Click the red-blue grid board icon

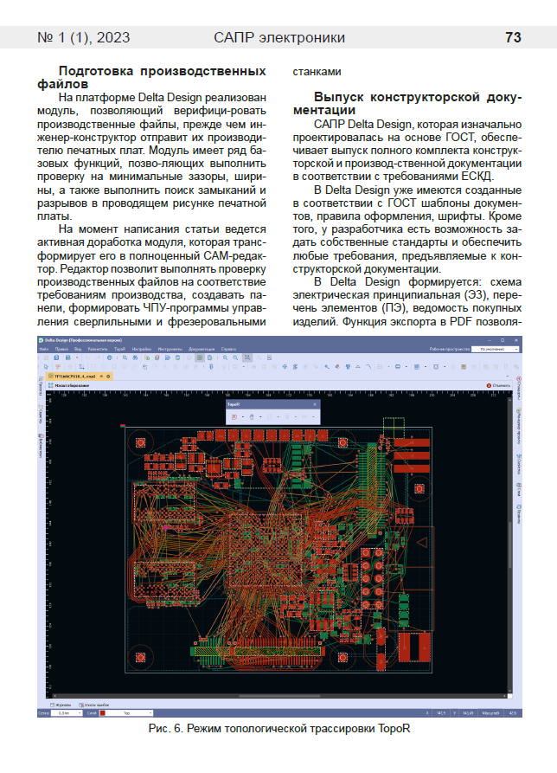pyautogui.click(x=464, y=367)
